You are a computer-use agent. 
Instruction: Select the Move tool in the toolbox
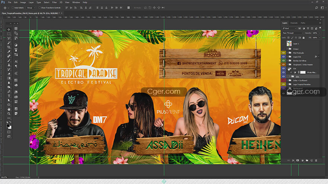click(x=9, y=29)
